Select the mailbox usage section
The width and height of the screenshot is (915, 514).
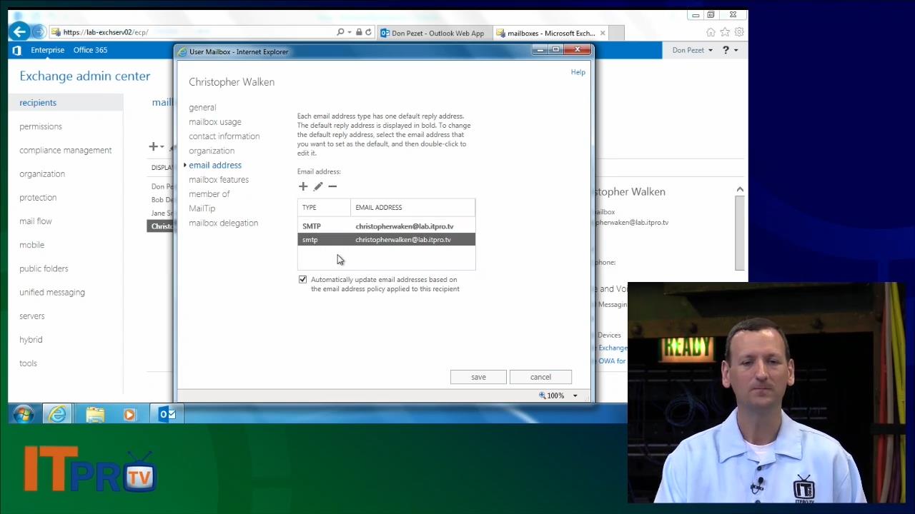click(215, 122)
